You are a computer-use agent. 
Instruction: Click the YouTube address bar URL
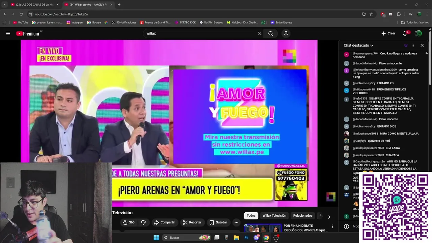[x=62, y=14]
